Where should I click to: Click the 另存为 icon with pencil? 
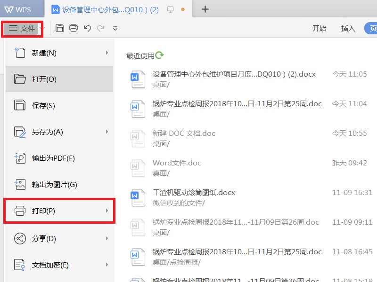tap(20, 132)
